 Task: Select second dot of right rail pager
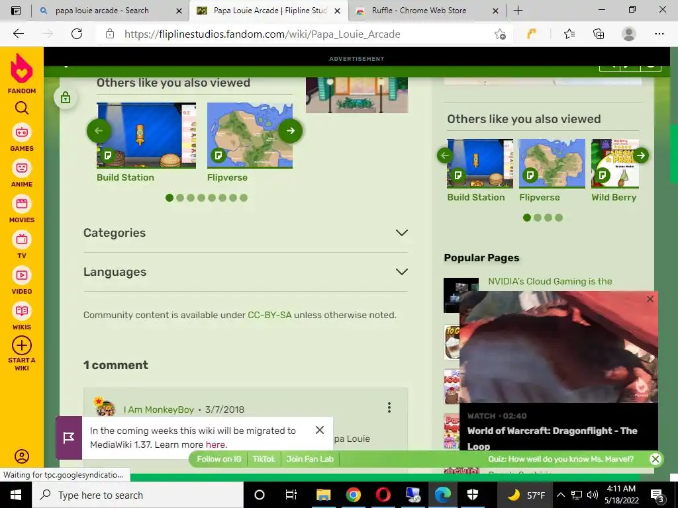(538, 218)
